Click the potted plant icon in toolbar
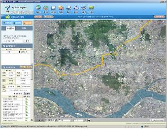 click(x=46, y=8)
